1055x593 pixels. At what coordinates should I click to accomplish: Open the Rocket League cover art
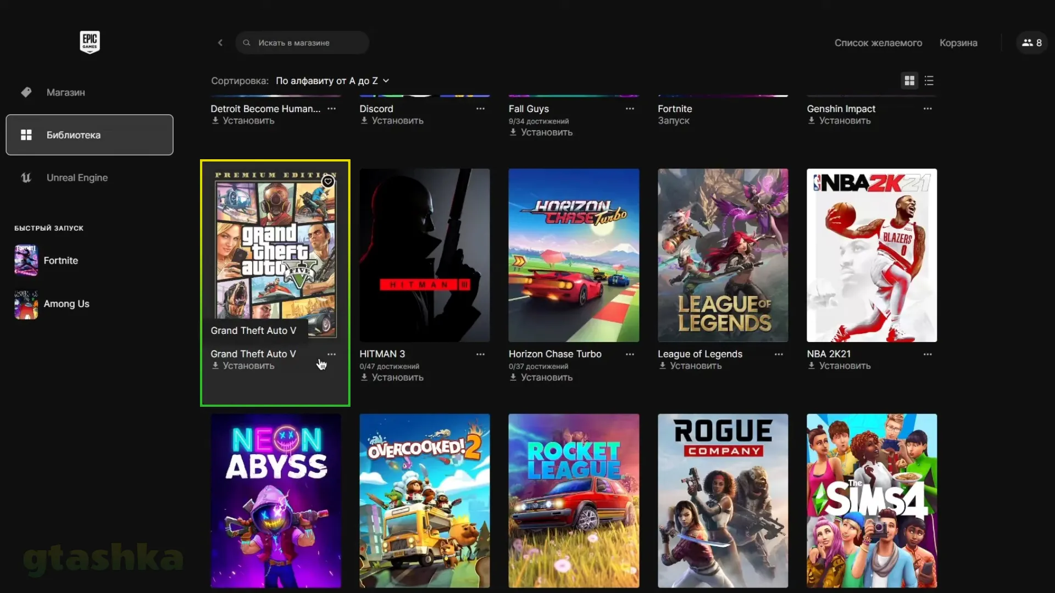(574, 501)
